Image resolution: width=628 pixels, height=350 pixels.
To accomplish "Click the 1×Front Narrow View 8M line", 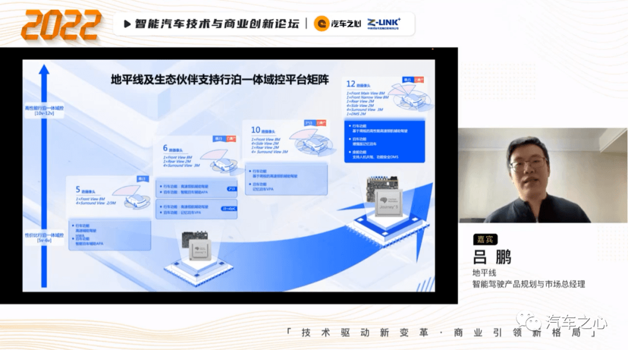I will (367, 97).
